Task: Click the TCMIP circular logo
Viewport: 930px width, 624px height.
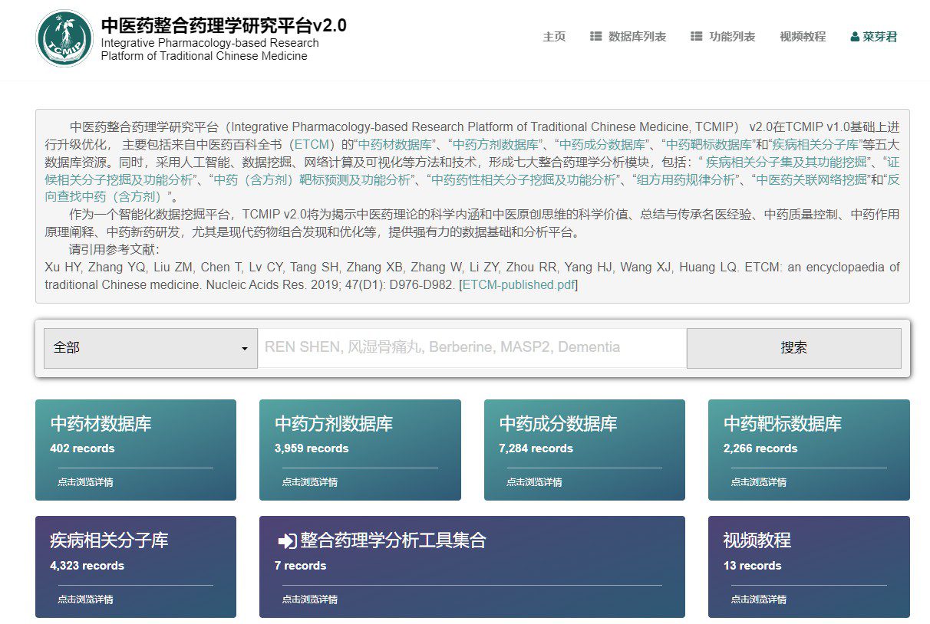Action: 64,39
